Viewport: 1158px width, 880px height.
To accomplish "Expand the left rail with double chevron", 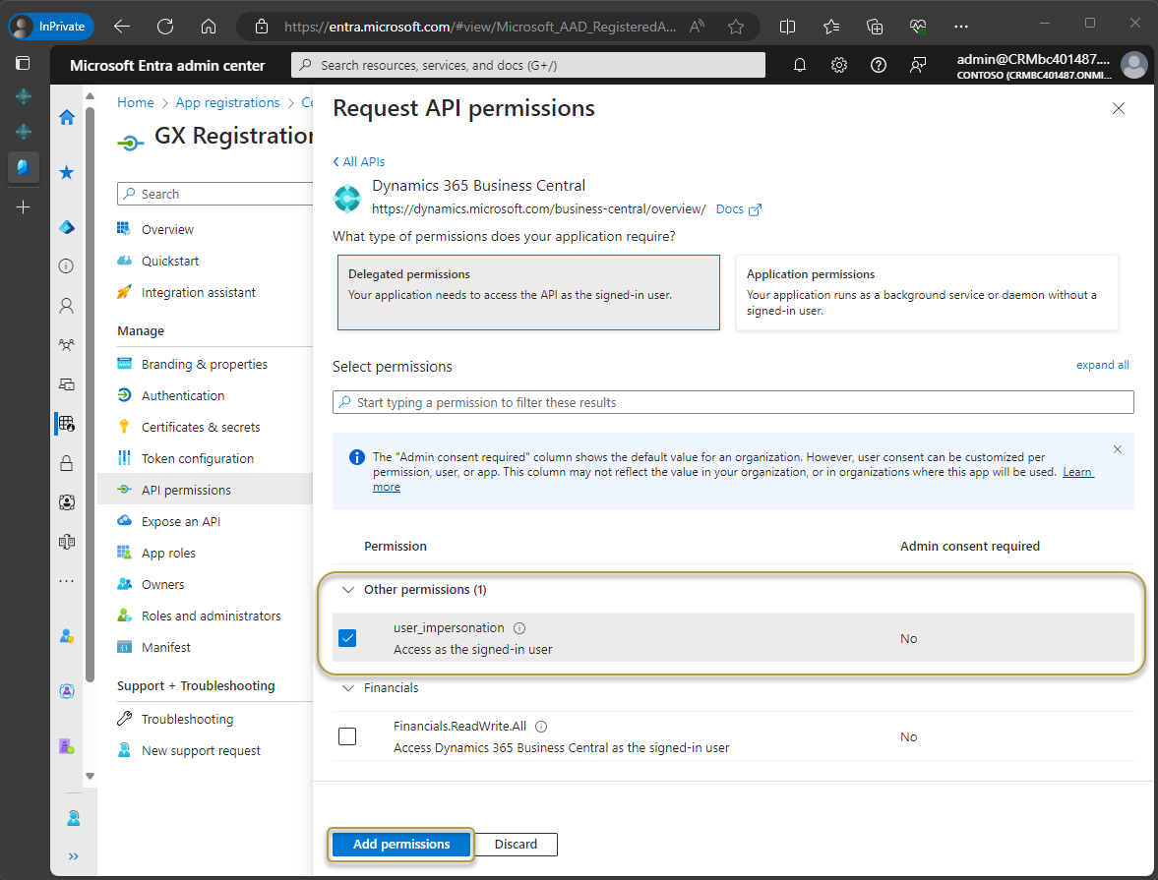I will 74,855.
